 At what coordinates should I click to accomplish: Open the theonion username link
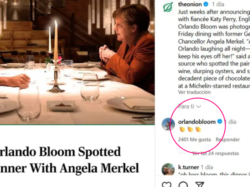190,5
